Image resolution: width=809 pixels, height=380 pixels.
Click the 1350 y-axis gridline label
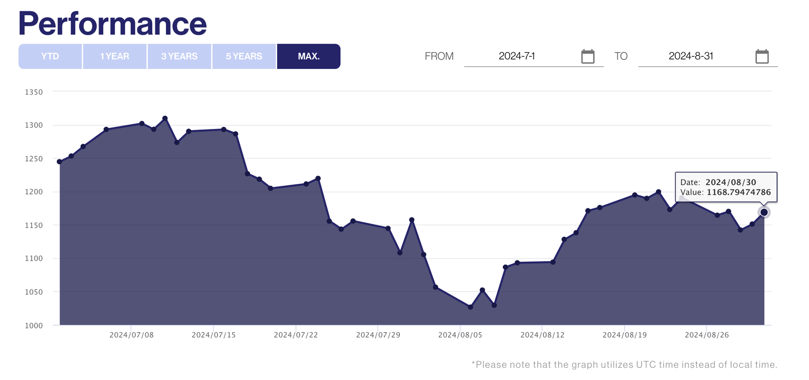(34, 92)
